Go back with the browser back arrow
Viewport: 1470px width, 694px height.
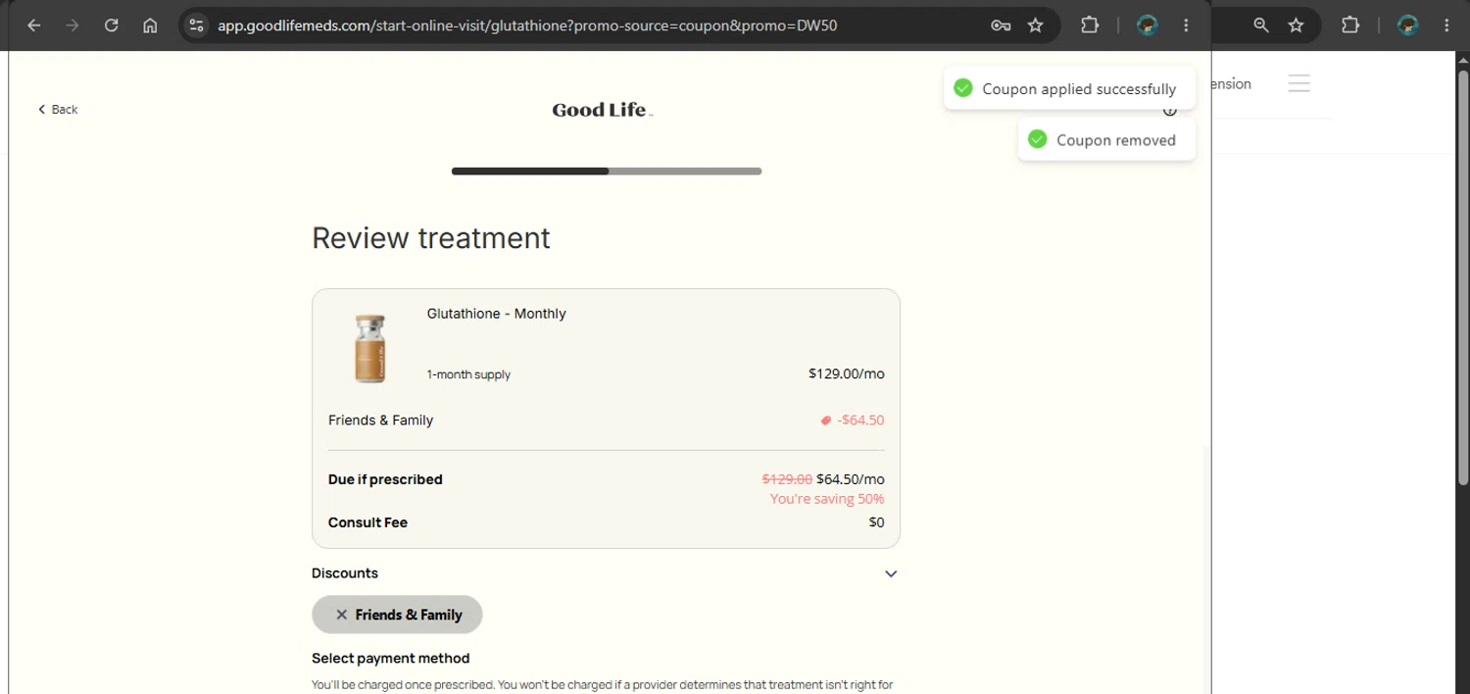click(33, 25)
